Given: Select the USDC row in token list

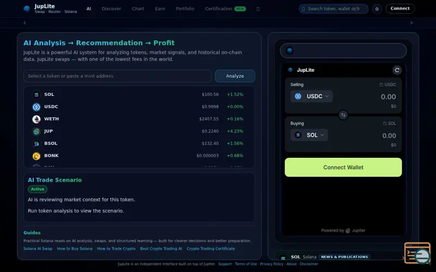Looking at the screenshot, I should [x=139, y=107].
